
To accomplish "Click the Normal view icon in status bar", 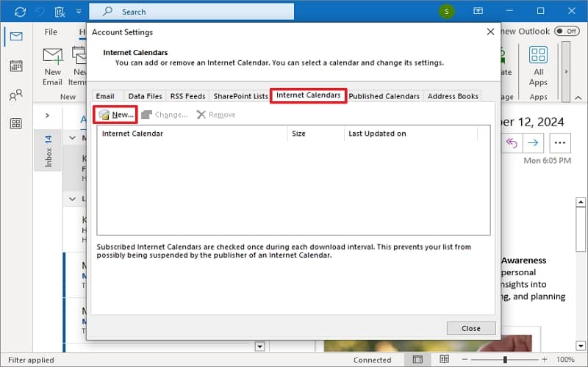I will point(417,360).
